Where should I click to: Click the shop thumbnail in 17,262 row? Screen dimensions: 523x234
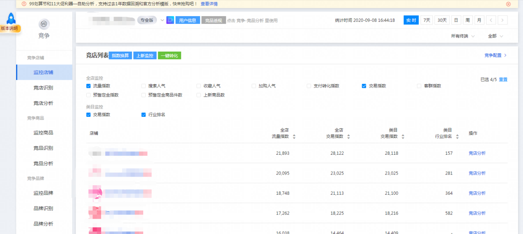click(x=96, y=212)
